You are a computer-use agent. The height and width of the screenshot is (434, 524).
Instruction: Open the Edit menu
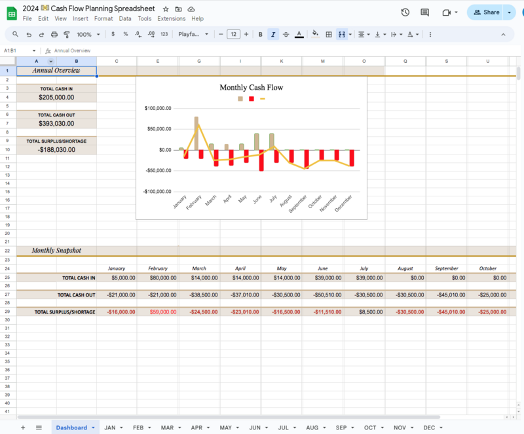[x=43, y=19]
